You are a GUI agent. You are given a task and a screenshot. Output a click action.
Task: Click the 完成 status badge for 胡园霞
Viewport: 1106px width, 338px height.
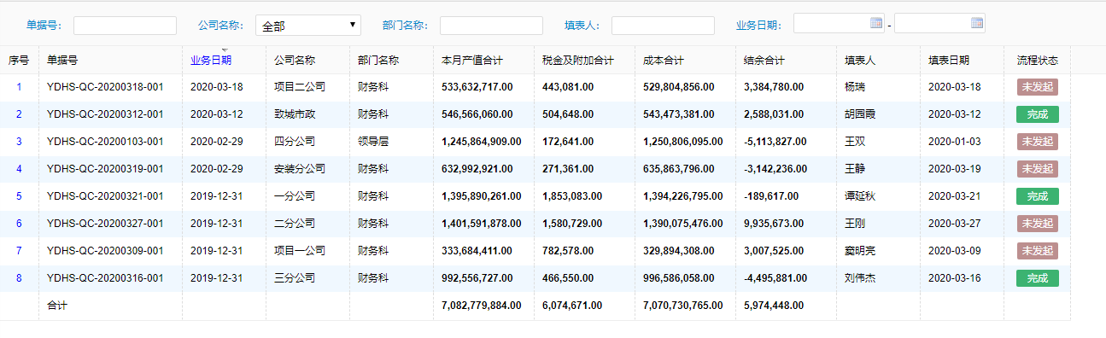coord(1037,114)
